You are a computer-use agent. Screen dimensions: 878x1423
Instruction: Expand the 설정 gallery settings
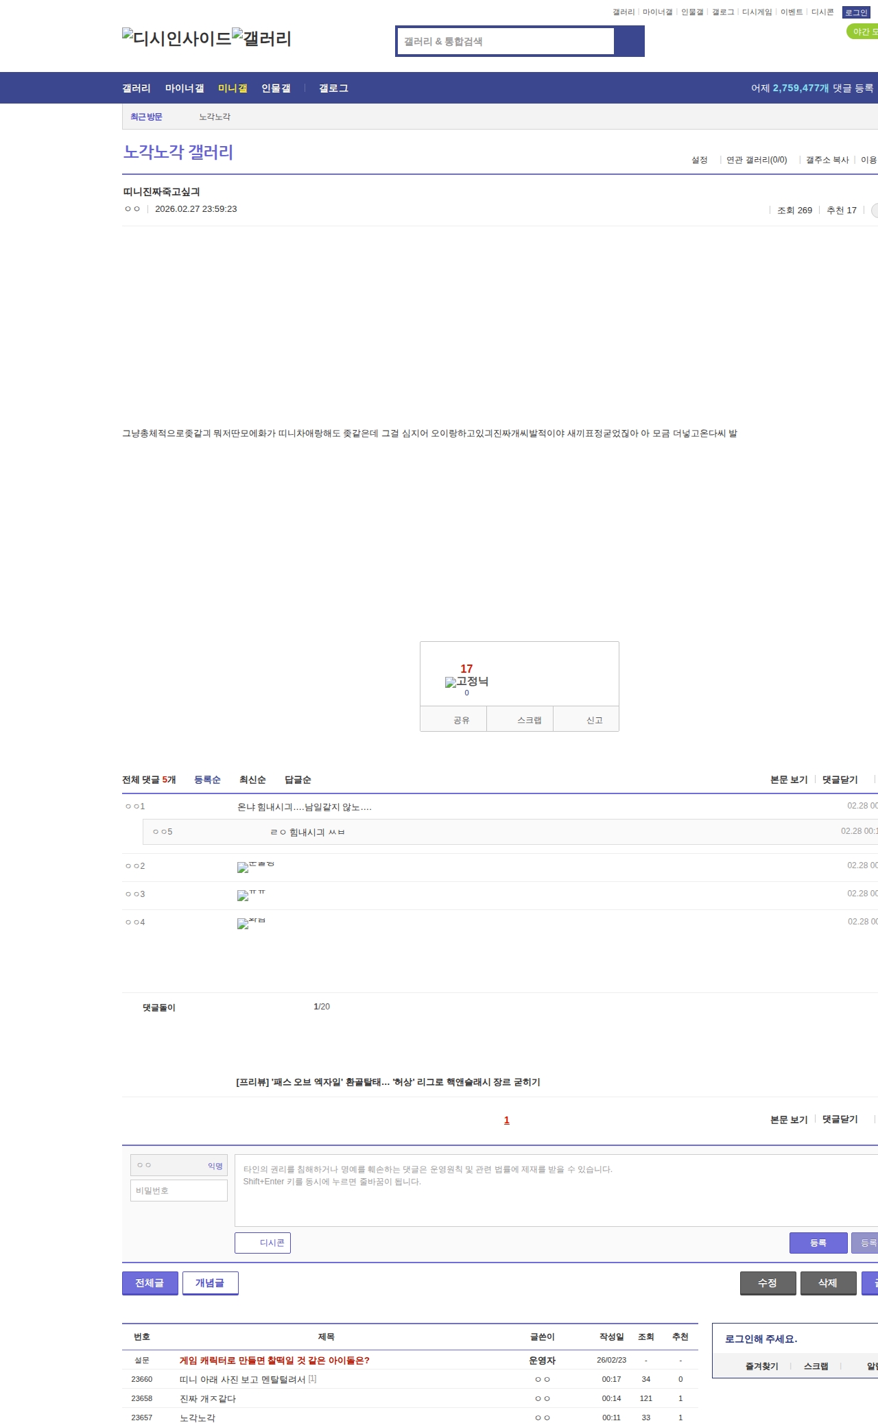click(699, 160)
